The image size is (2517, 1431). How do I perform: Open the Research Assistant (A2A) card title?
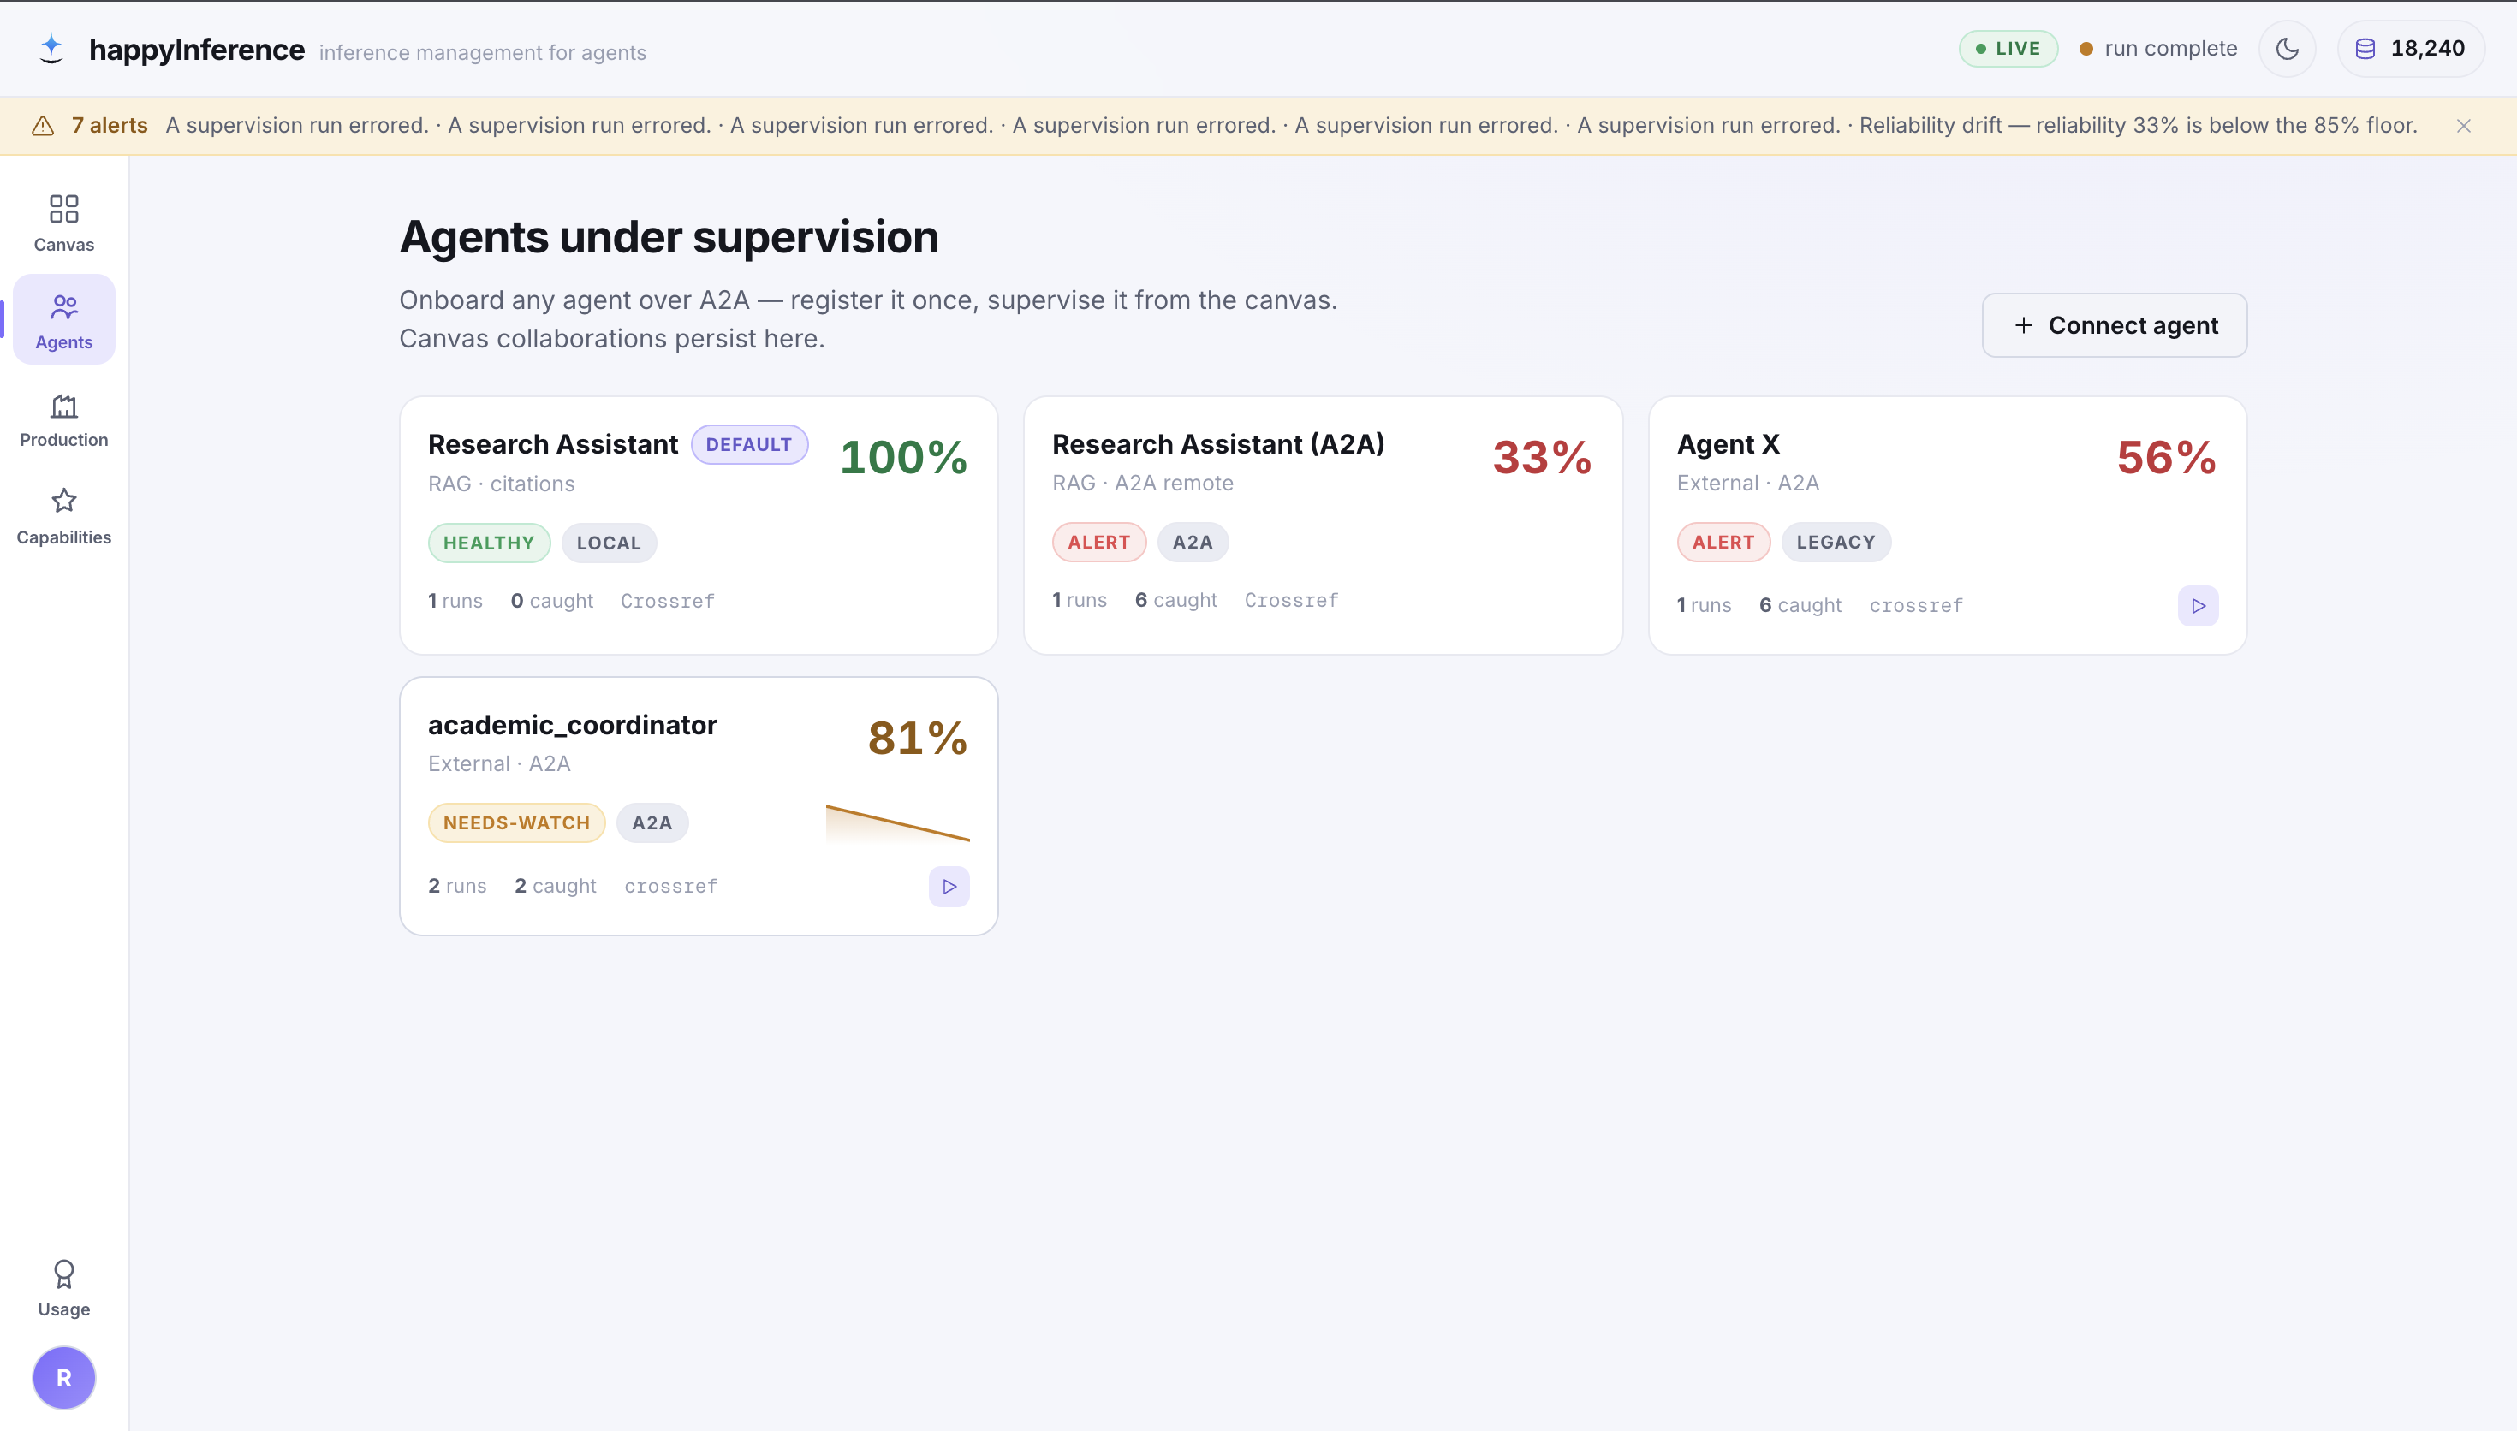coord(1217,444)
